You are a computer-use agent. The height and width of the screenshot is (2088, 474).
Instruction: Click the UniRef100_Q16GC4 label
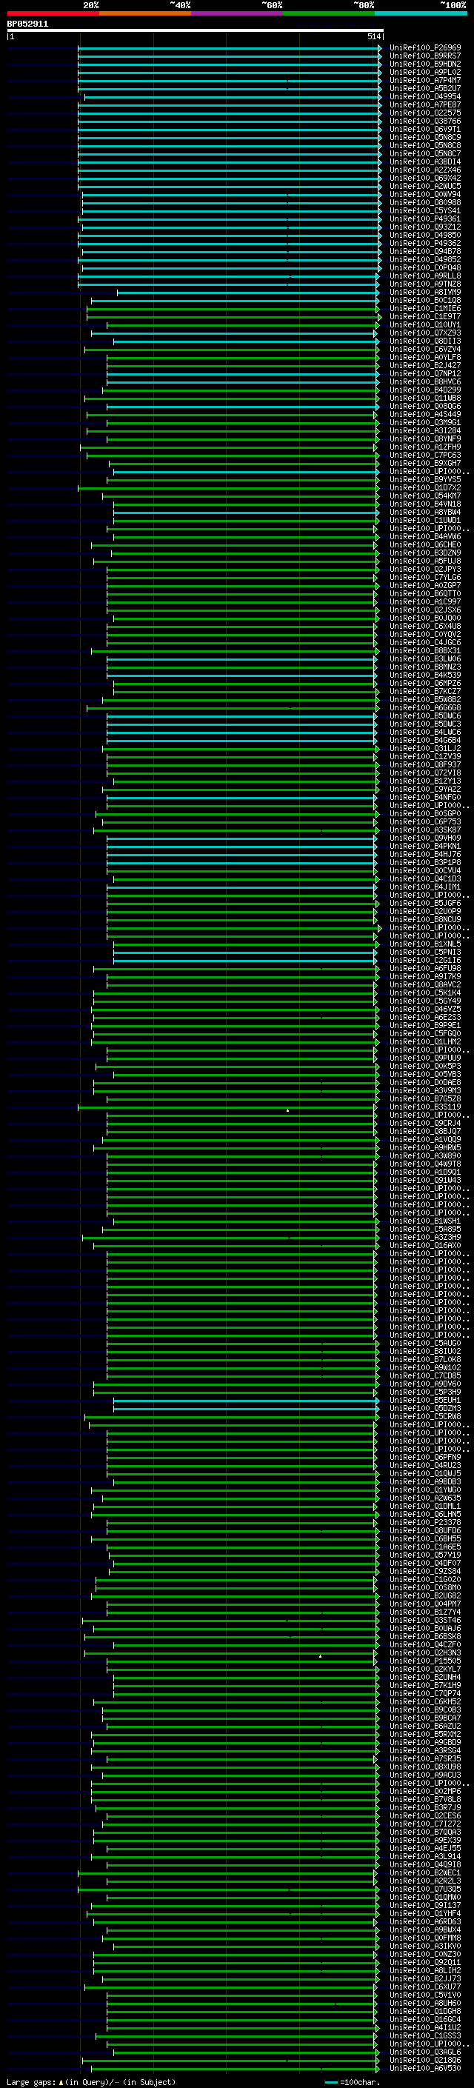[x=425, y=2018]
